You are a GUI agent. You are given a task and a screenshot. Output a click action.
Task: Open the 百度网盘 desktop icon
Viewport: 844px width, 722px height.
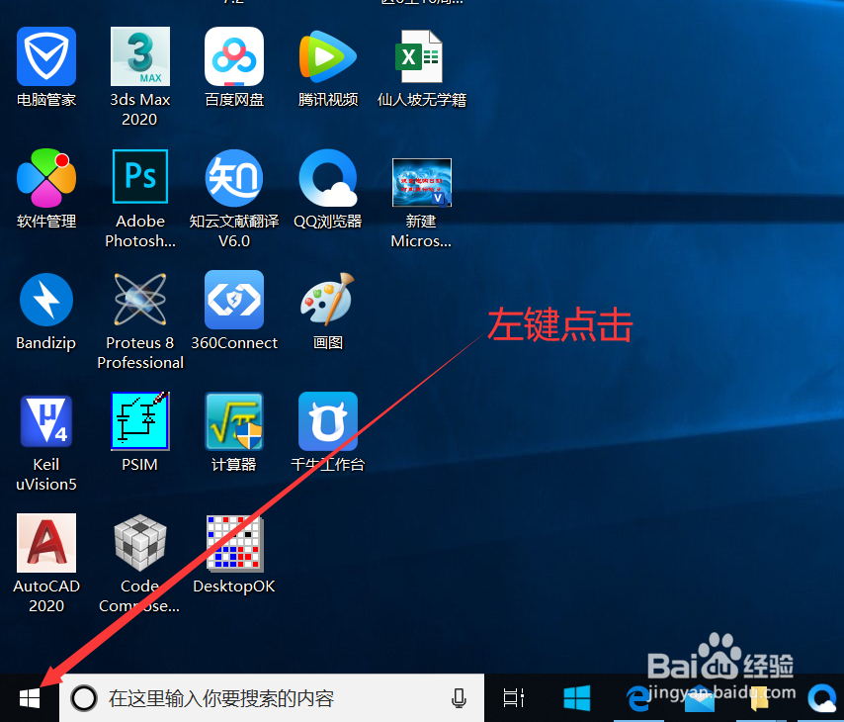(234, 56)
